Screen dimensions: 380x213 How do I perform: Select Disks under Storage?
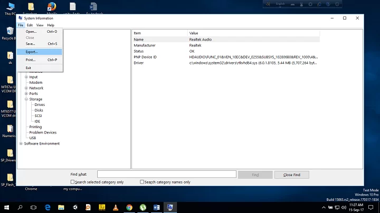tap(39, 110)
